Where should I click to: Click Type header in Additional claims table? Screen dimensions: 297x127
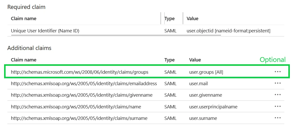coord(169,60)
